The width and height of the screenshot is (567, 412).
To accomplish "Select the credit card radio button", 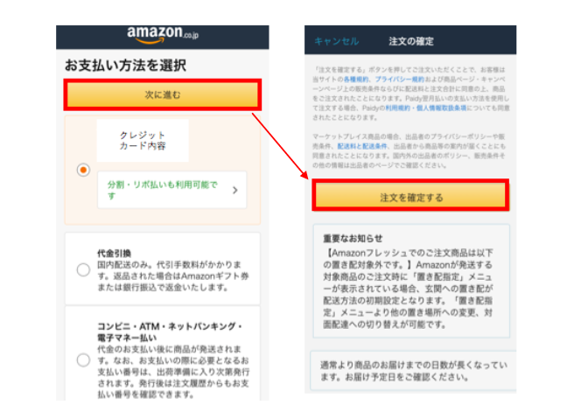I will (x=83, y=170).
